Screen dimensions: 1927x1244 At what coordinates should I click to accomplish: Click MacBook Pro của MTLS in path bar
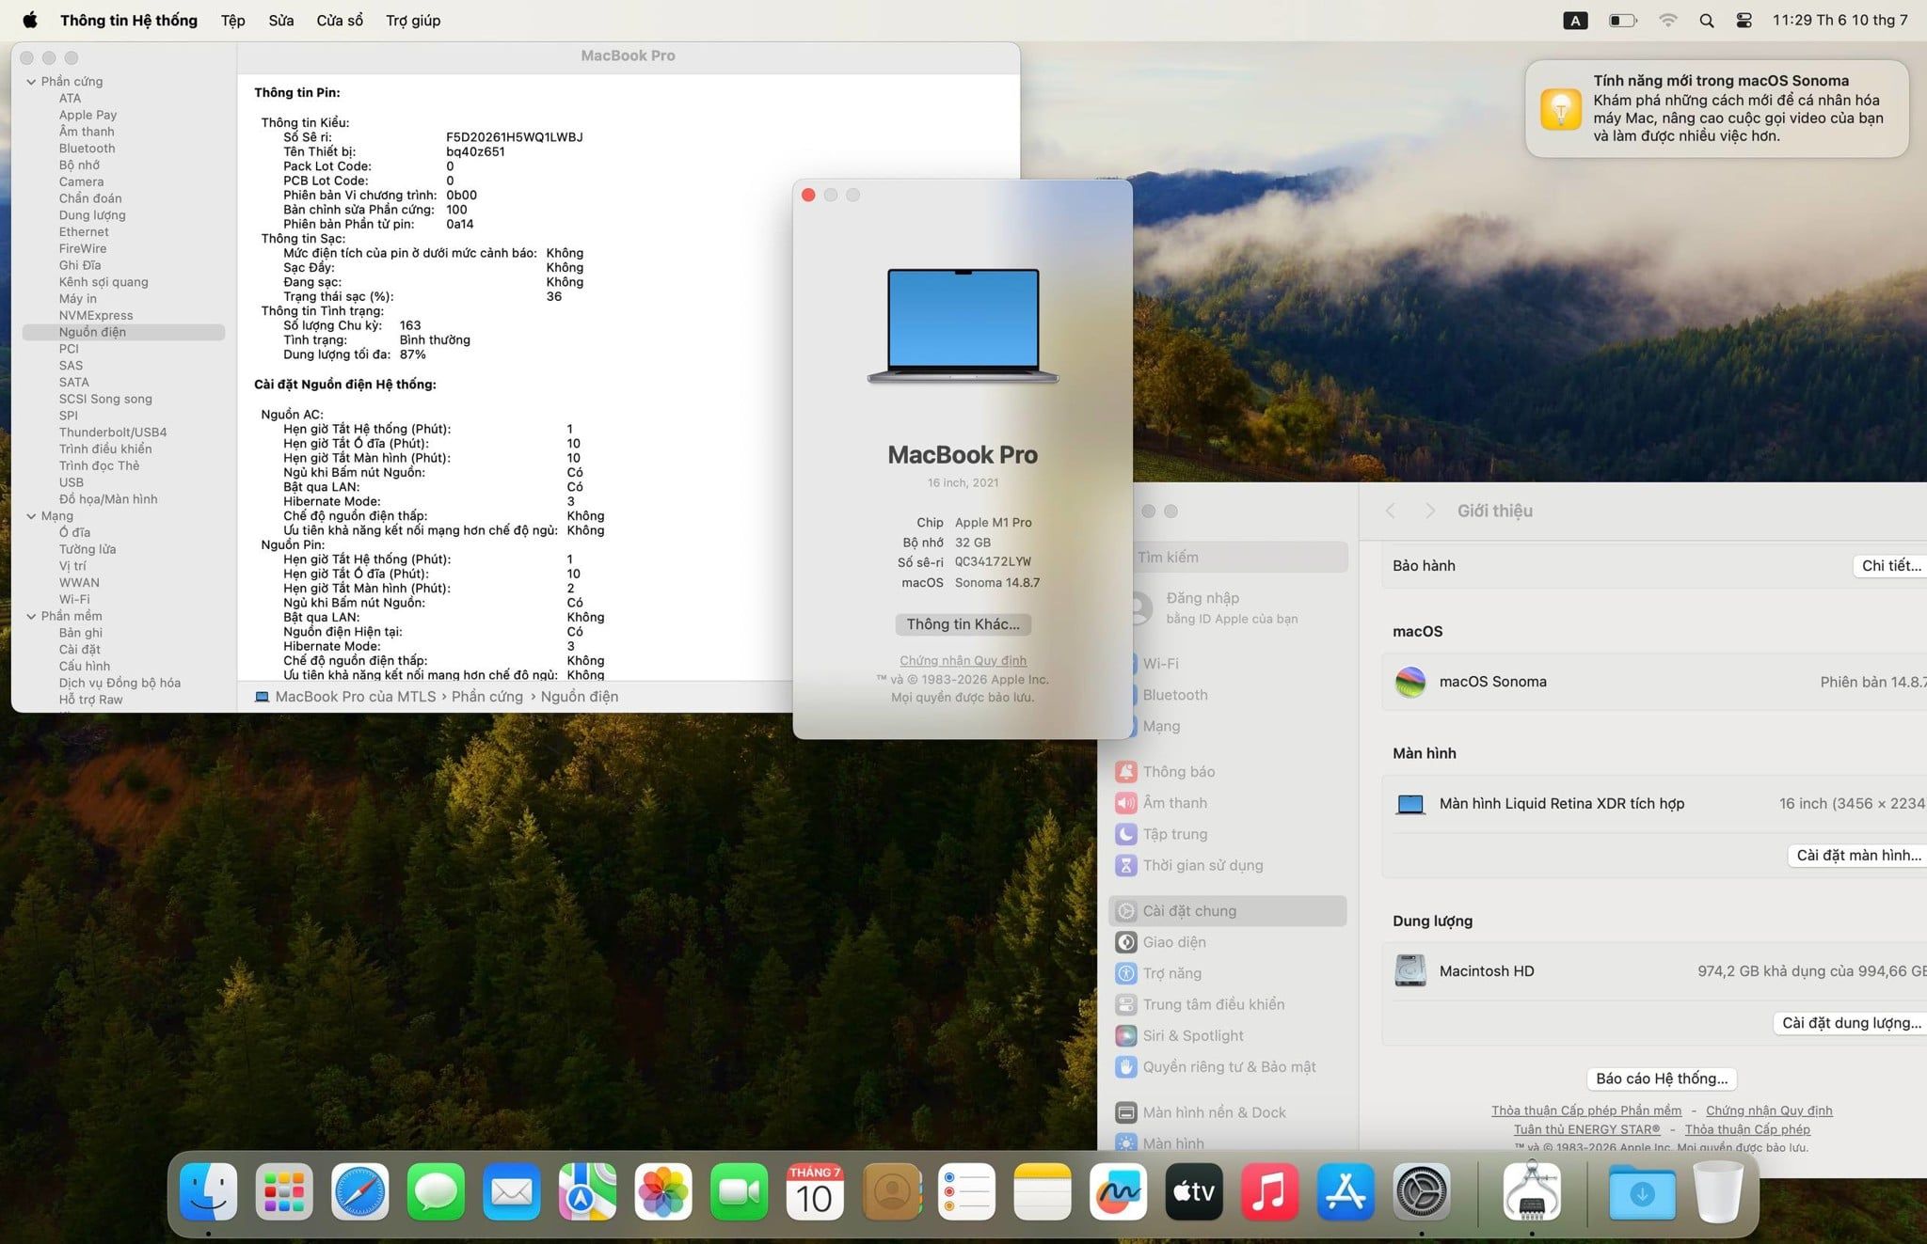[x=345, y=697]
